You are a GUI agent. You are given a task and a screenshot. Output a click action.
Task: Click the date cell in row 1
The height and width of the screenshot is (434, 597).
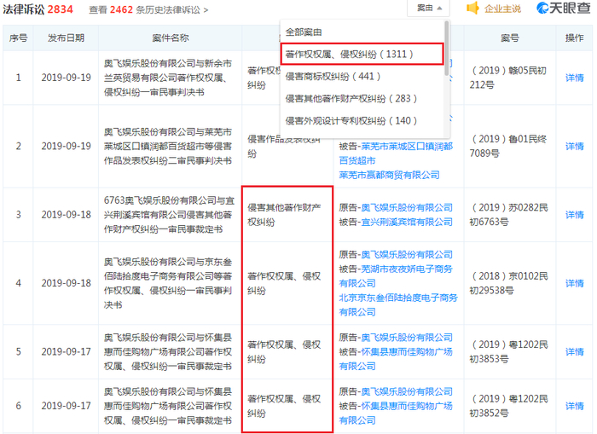67,78
